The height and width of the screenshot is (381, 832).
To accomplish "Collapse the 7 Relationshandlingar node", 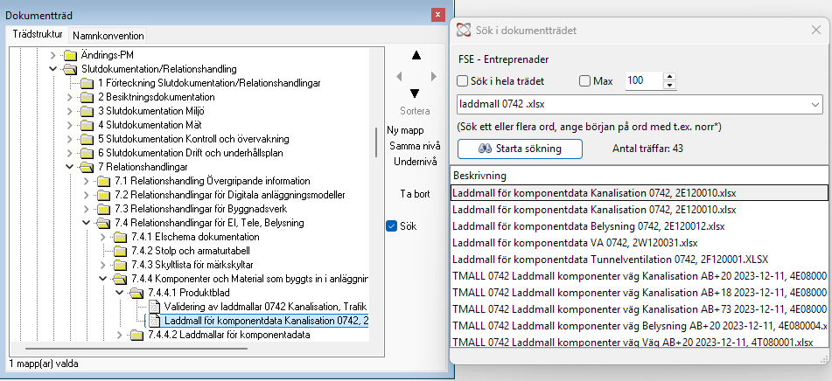I will [69, 167].
